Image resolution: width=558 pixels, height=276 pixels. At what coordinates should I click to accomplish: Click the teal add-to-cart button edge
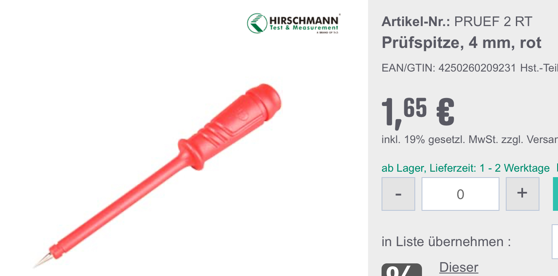[555, 194]
